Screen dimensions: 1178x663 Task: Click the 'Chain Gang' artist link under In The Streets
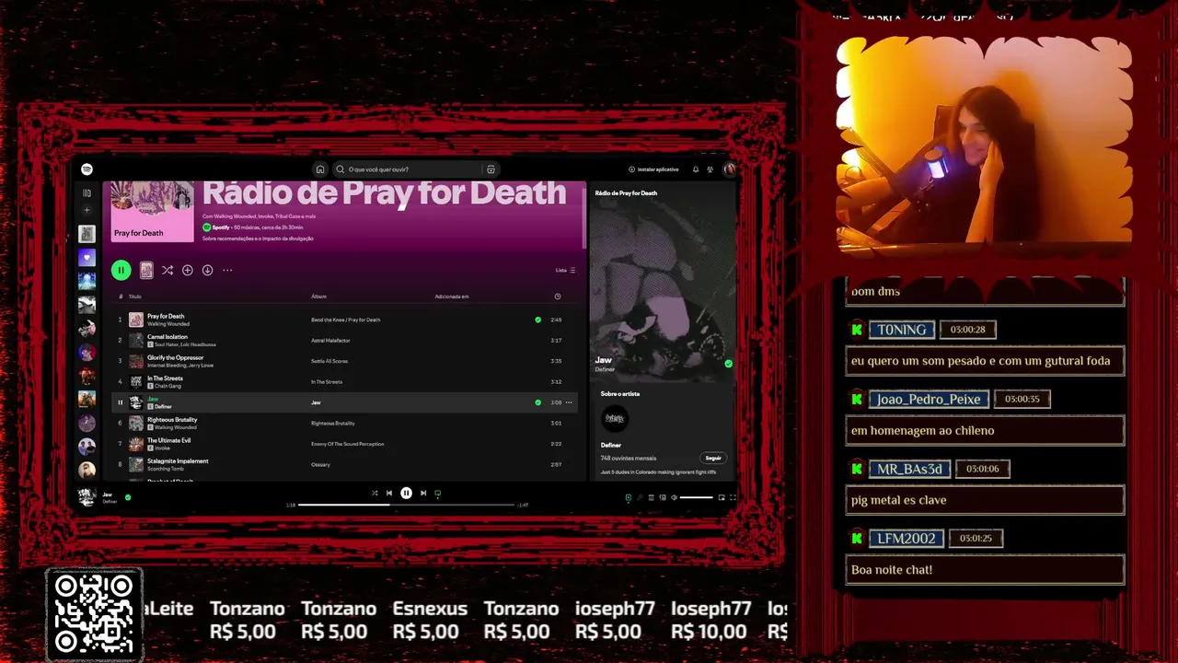click(x=167, y=386)
